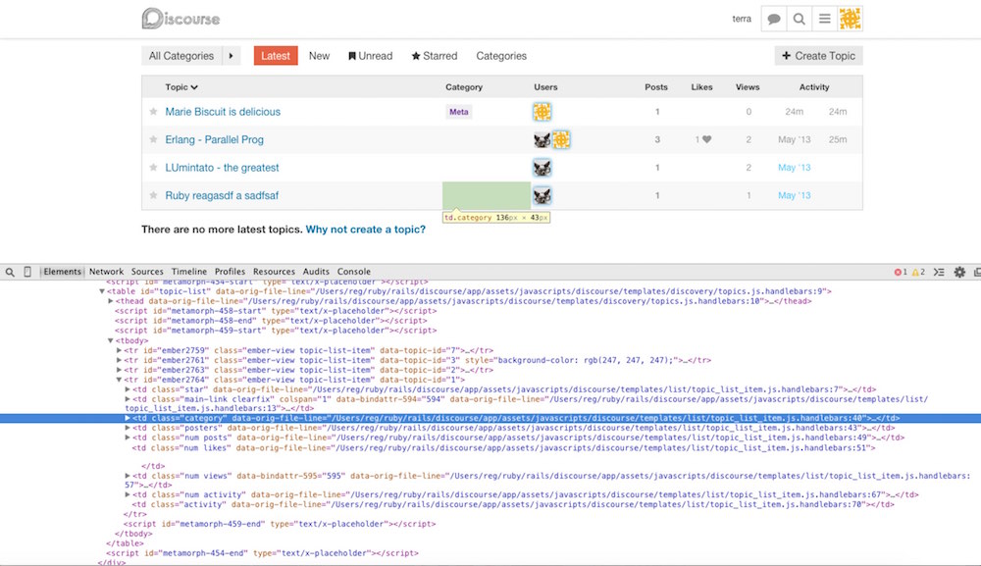Collapse the table topic-list node

(x=101, y=291)
